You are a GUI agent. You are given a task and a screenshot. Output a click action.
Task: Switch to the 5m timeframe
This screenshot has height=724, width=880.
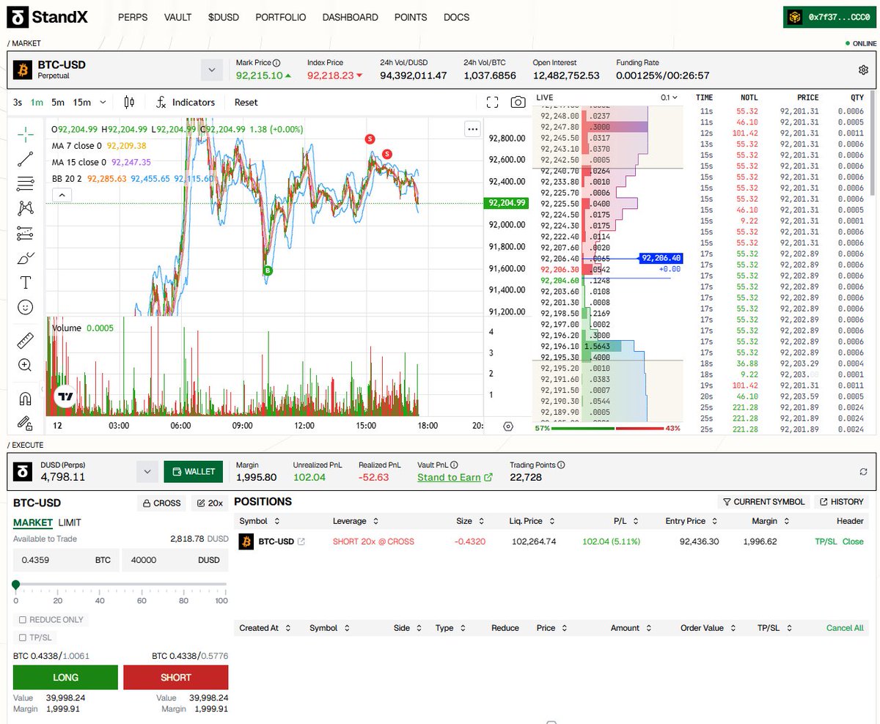click(x=58, y=103)
